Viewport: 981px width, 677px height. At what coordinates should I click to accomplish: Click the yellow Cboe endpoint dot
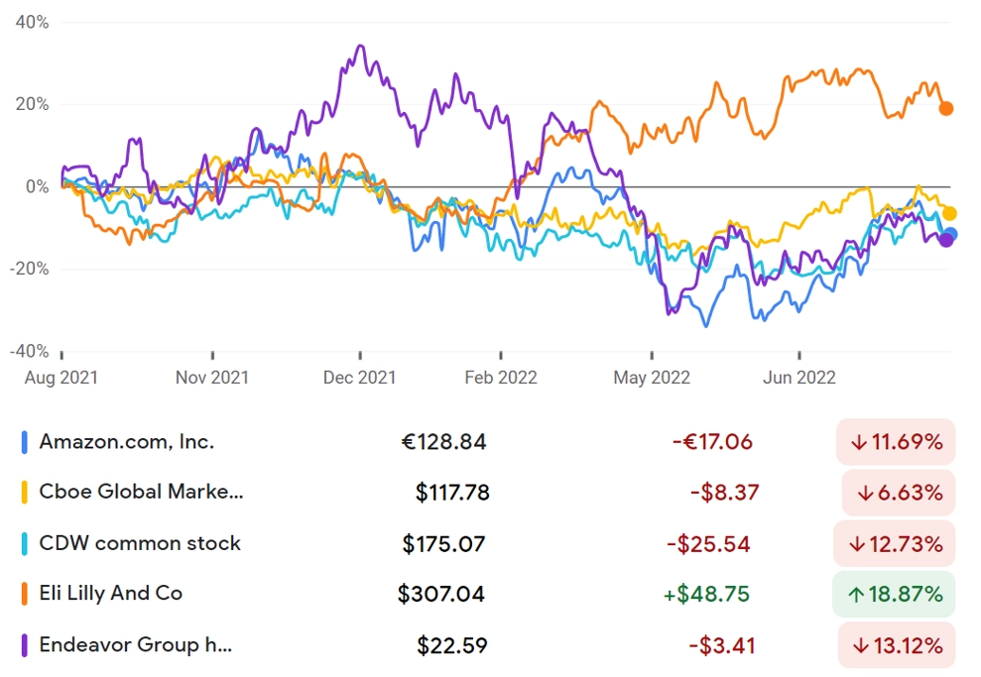(x=949, y=214)
